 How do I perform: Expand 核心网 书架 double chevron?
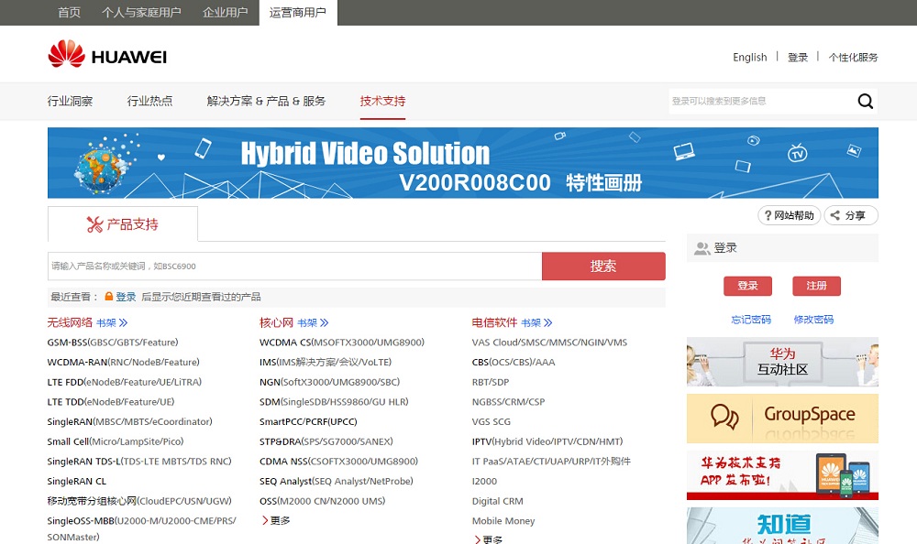[324, 322]
